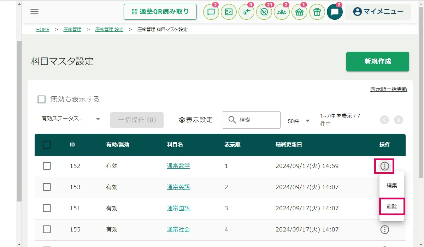Click the 表示順一括更新 link
The width and height of the screenshot is (424, 247).
coord(389,89)
